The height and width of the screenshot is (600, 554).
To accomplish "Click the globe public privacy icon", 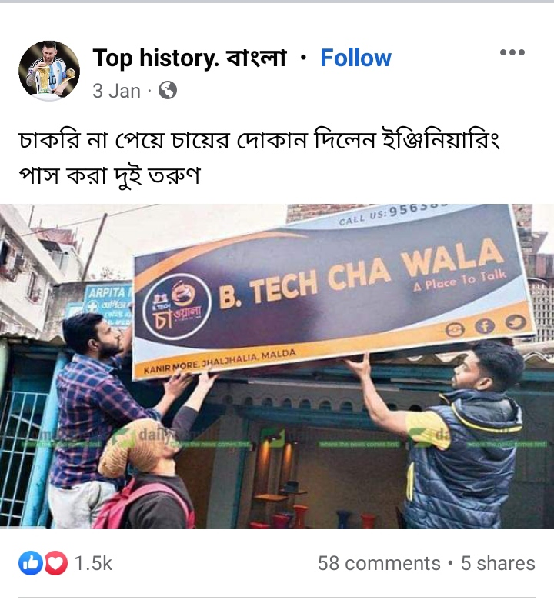I will pyautogui.click(x=168, y=91).
